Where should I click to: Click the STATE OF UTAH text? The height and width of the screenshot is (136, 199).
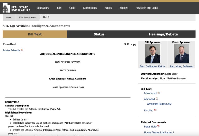pyautogui.click(x=68, y=70)
